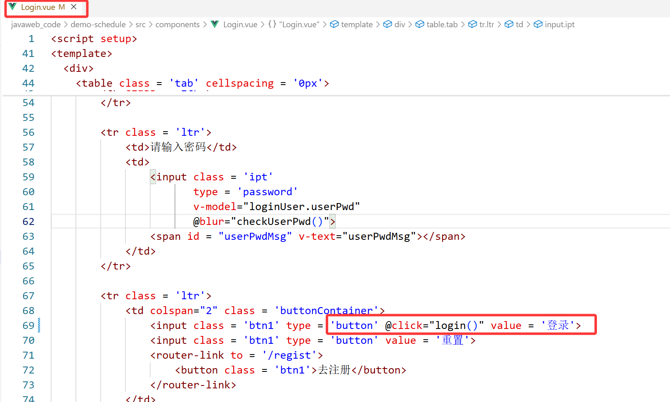This screenshot has height=402, width=670.
Task: Click the sticky <script setup> line
Action: tap(94, 39)
